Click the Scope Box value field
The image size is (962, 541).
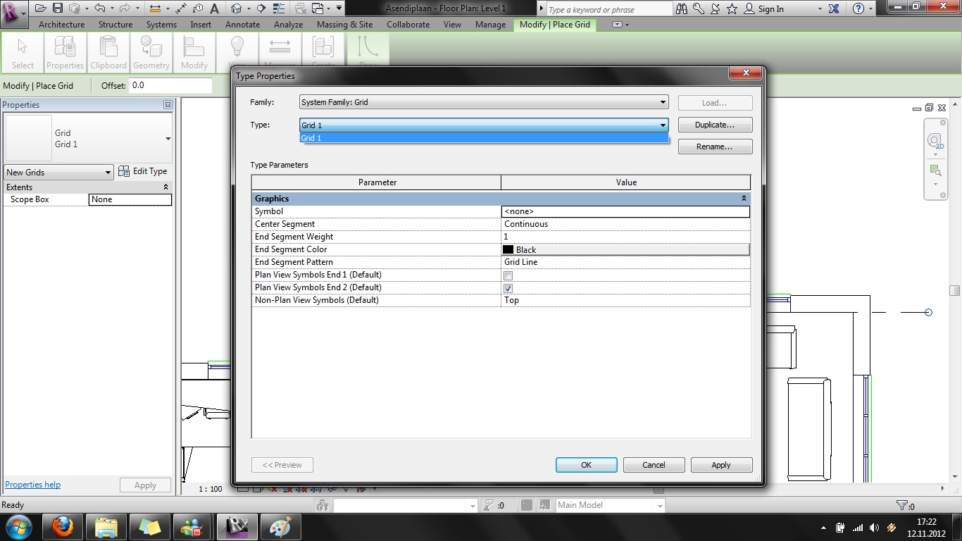(x=130, y=199)
